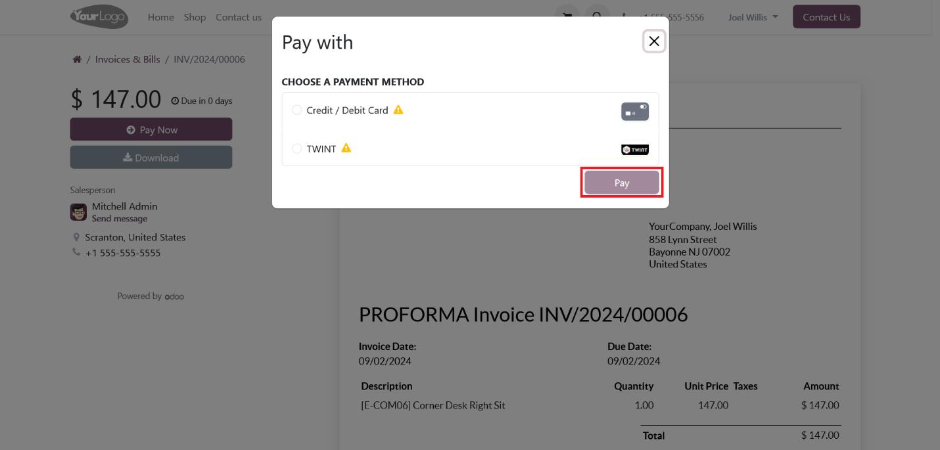The image size is (940, 450).
Task: Open Invoices & Bills breadcrumb link
Action: (x=128, y=59)
